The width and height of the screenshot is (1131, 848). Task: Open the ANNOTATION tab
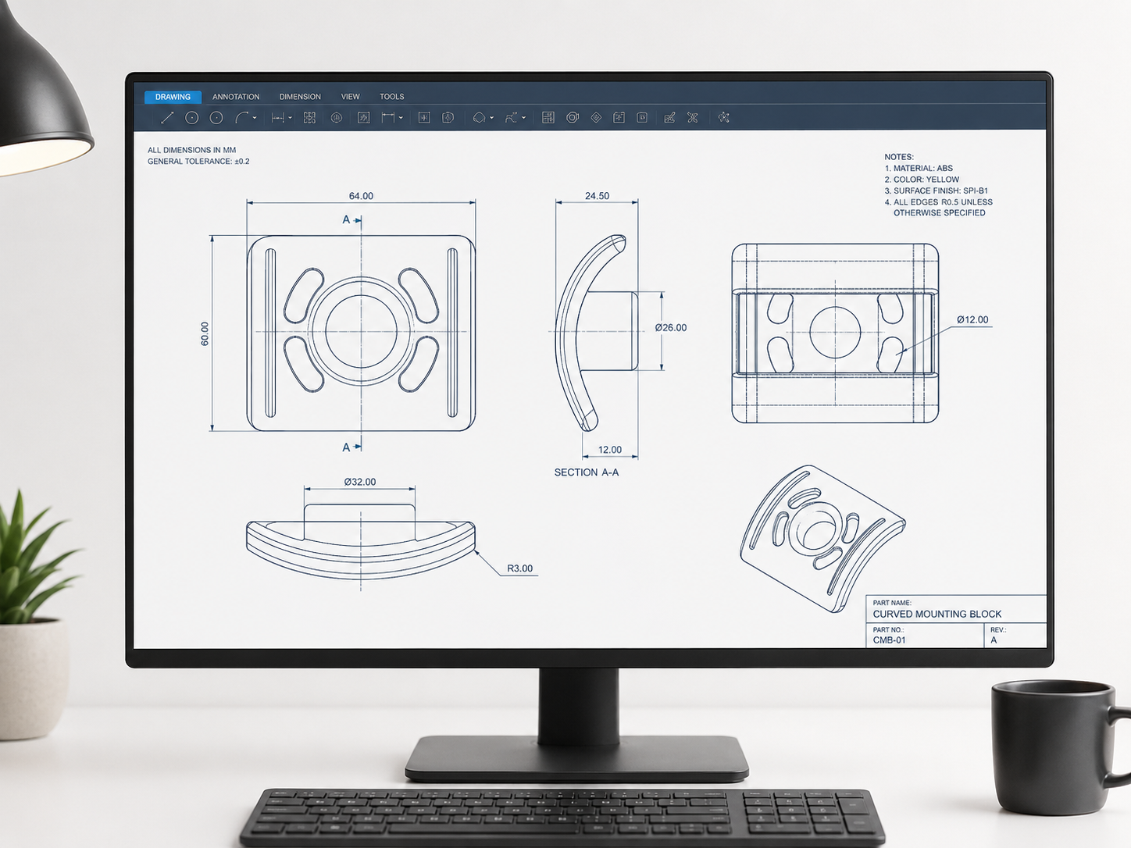coord(236,97)
